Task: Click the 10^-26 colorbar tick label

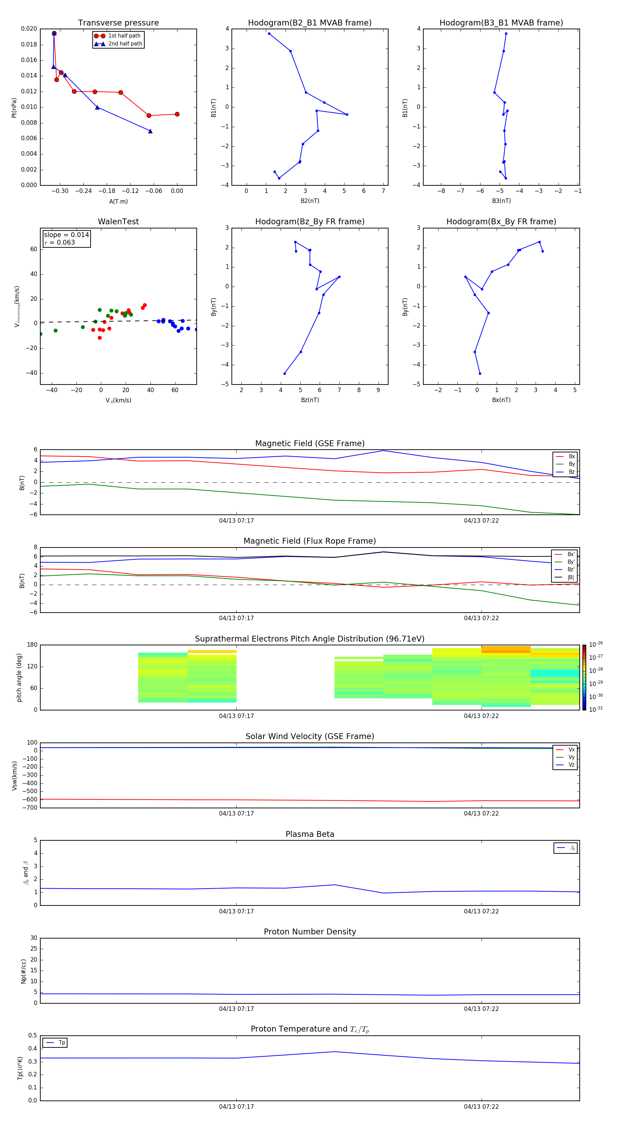Action: (x=596, y=644)
